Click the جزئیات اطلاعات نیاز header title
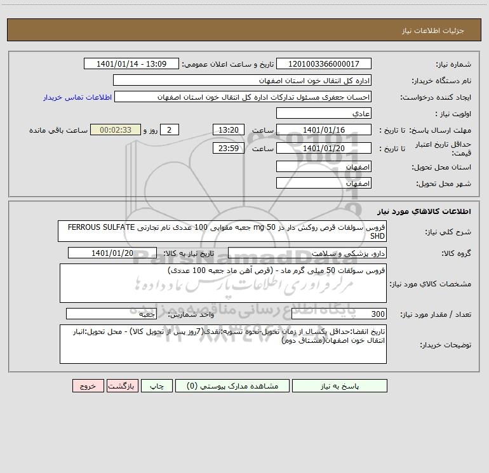489x473 pixels. [433, 30]
